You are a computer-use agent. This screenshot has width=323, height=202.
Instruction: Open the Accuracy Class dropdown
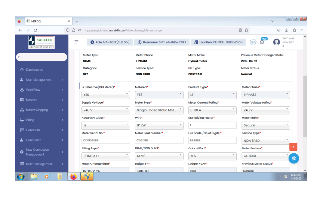coord(106,125)
